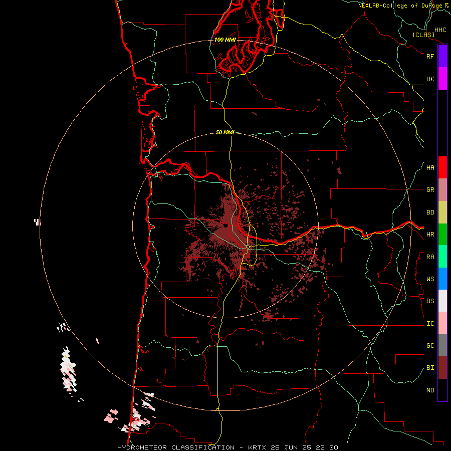Click the DS white legend swatch
The image size is (451, 451).
[x=442, y=301]
